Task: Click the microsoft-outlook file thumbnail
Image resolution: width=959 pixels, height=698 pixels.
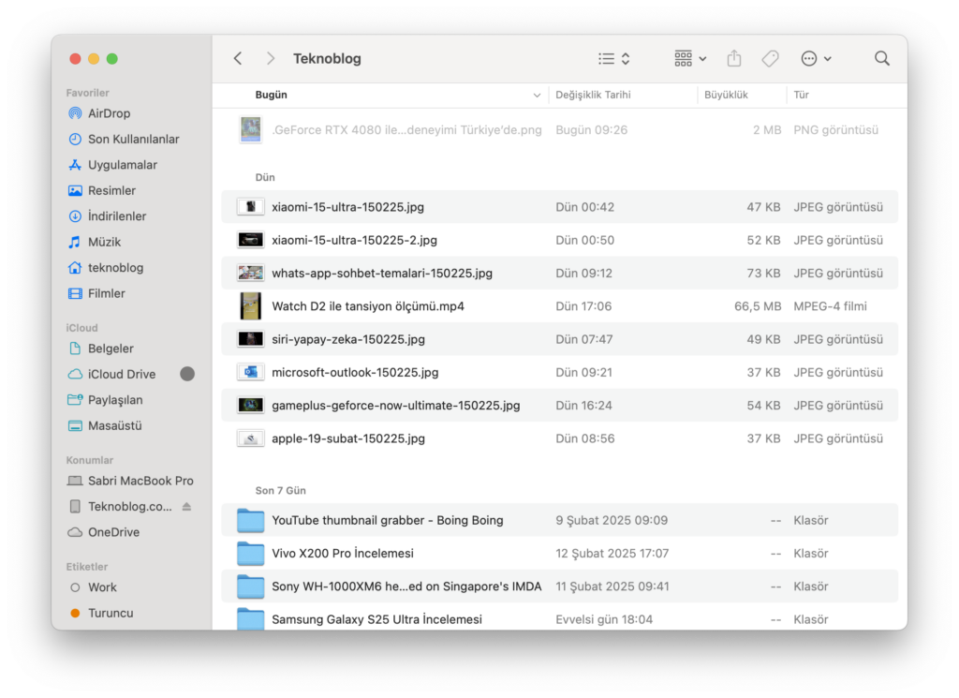Action: (250, 372)
